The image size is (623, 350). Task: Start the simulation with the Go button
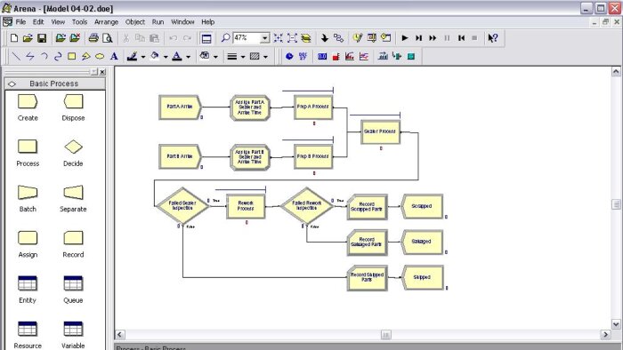[x=404, y=38]
